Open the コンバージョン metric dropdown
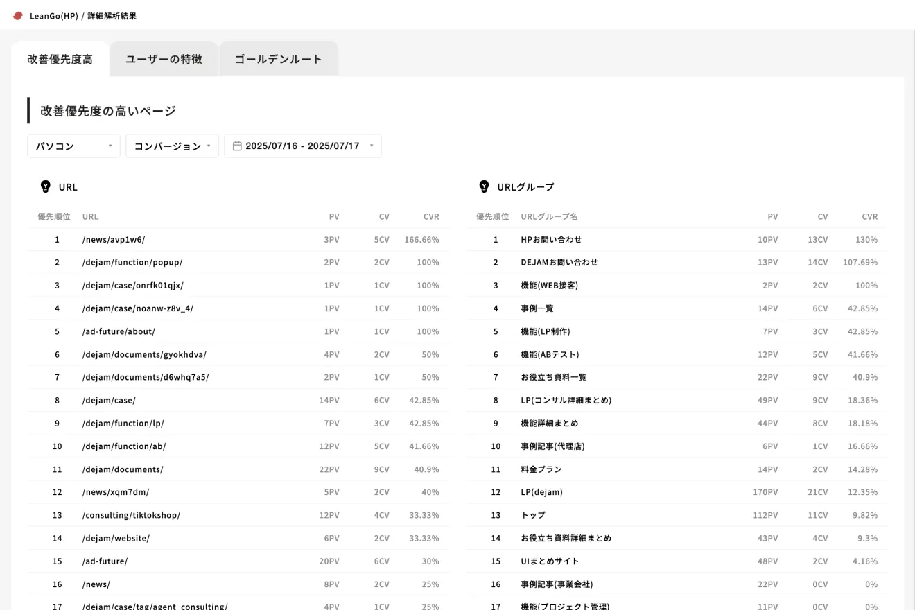Screen dimensions: 915x610 point(172,146)
